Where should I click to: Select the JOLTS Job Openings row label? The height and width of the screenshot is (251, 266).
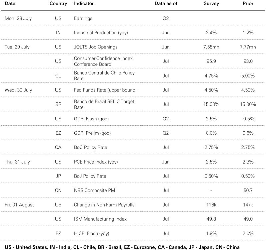coord(96,47)
